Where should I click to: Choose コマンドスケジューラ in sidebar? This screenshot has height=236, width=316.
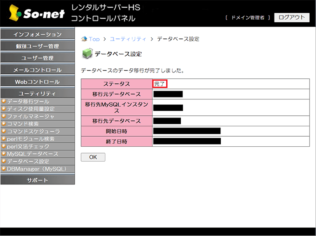click(33, 131)
